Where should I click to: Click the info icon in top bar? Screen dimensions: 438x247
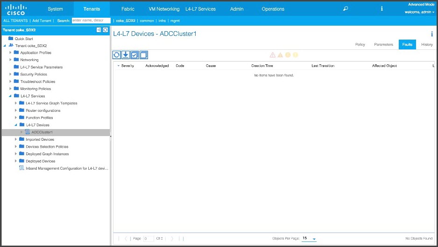click(381, 9)
